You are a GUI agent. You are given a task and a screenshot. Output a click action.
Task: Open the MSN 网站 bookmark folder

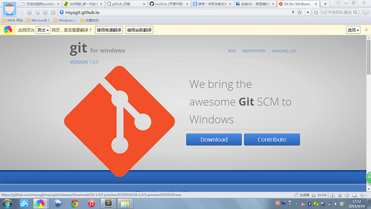(12, 20)
